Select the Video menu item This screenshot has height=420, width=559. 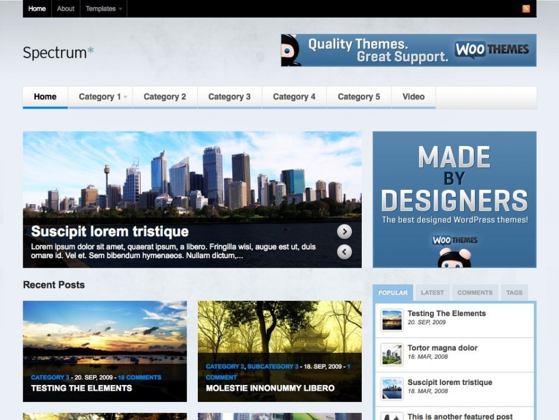[x=414, y=97]
